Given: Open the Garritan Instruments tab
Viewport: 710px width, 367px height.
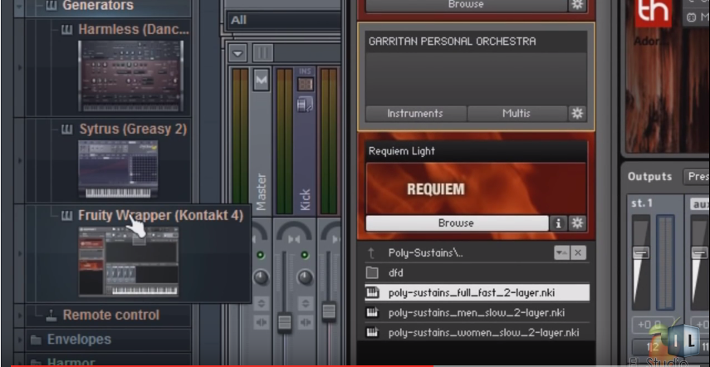Looking at the screenshot, I should 415,114.
